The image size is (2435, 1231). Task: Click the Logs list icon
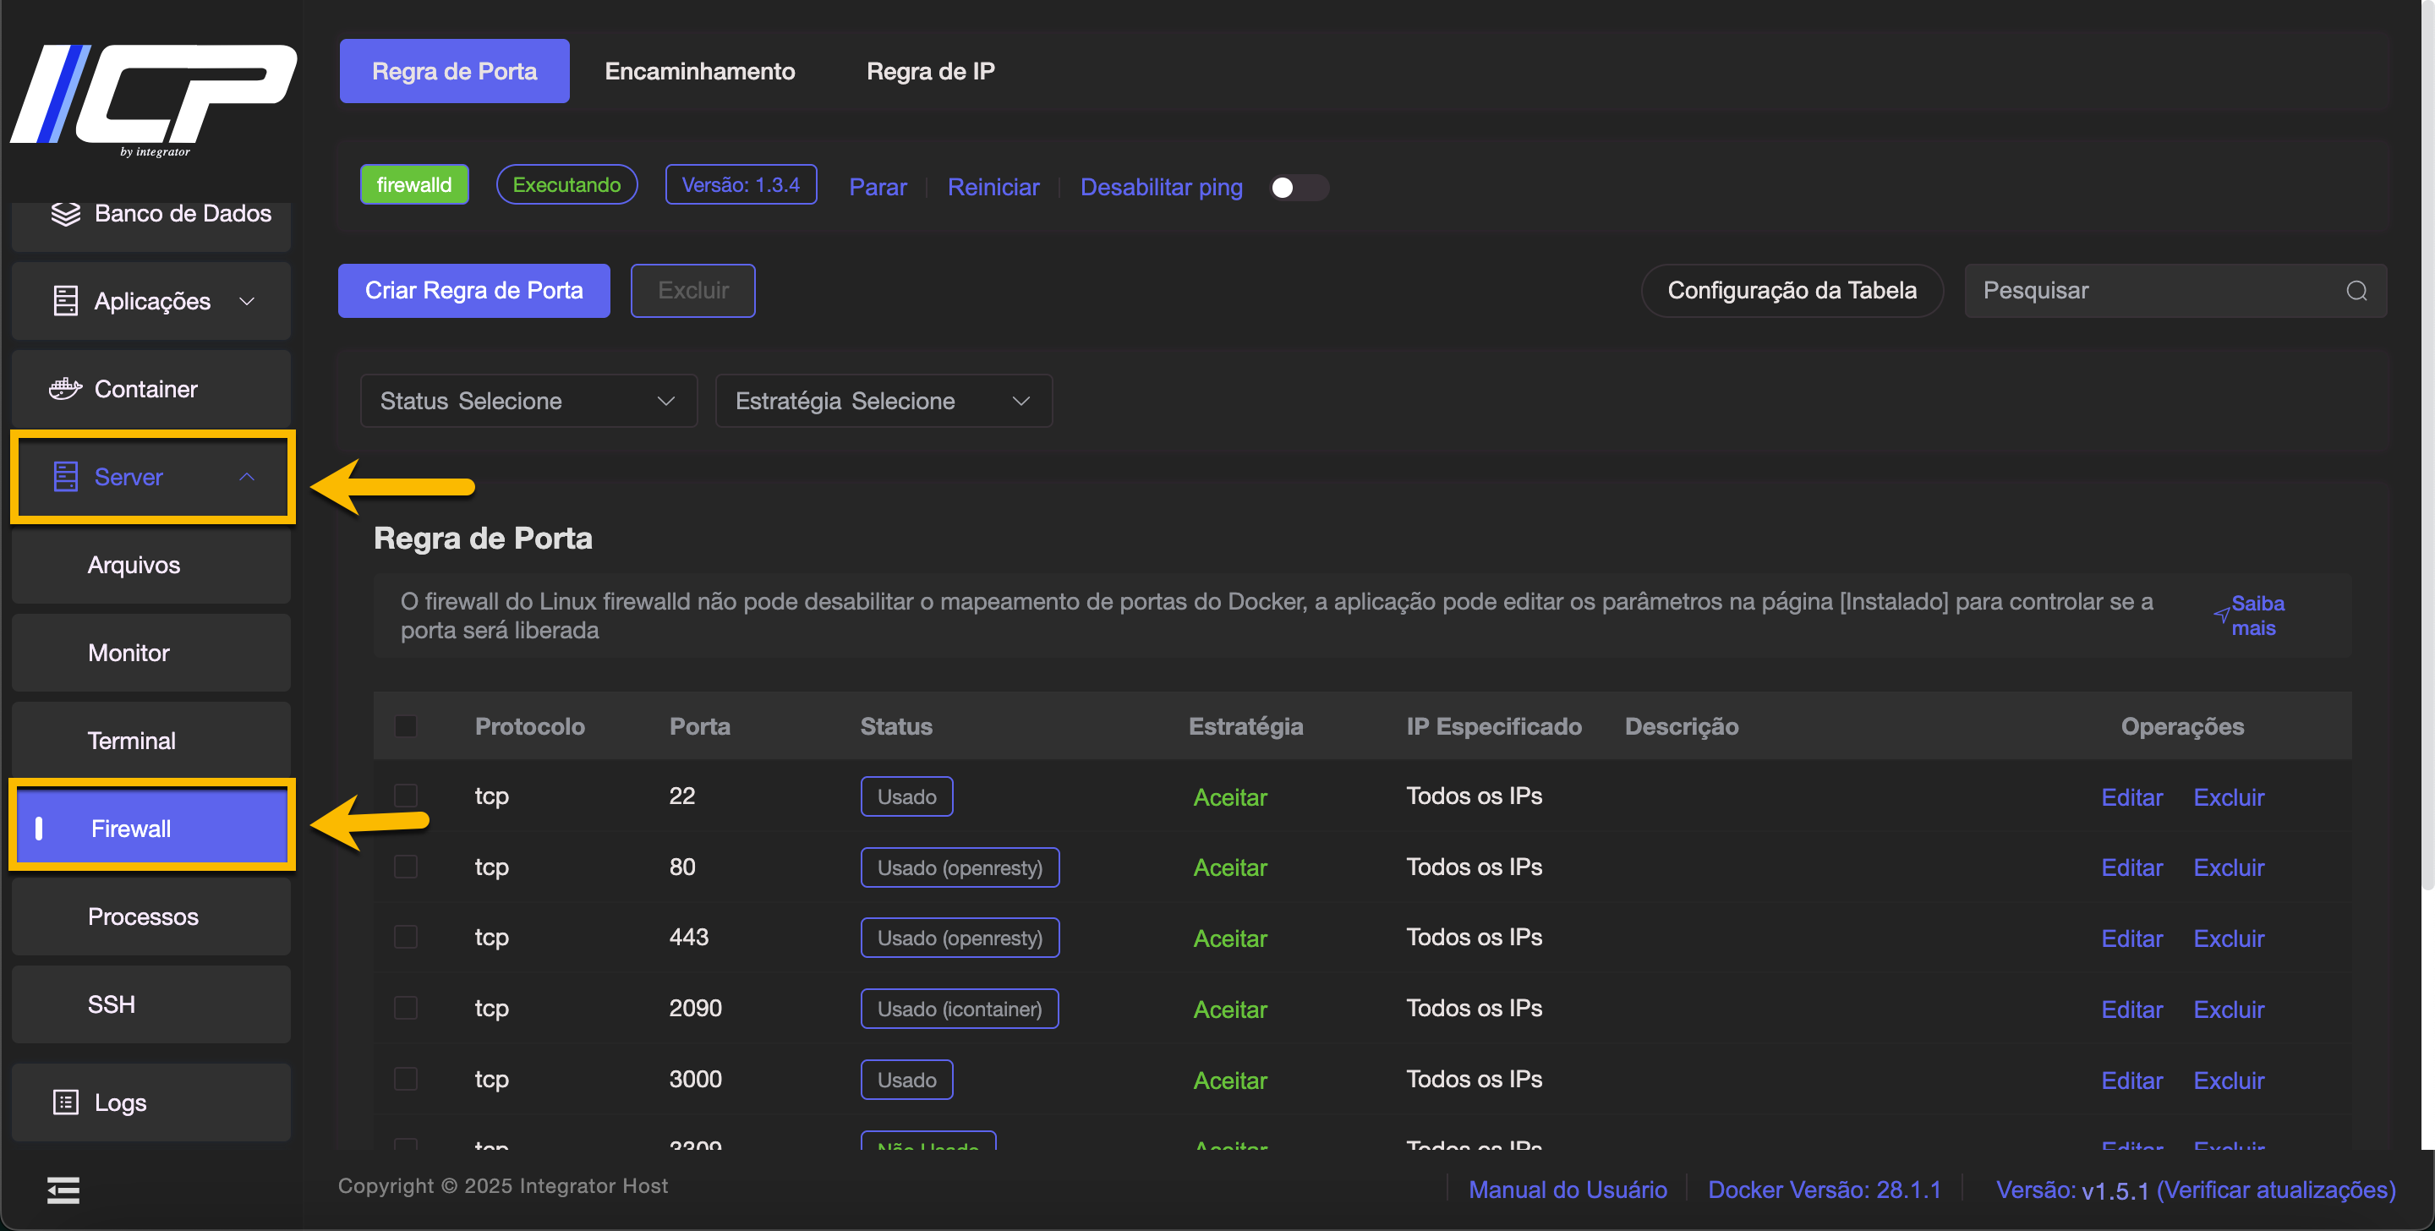point(65,1102)
